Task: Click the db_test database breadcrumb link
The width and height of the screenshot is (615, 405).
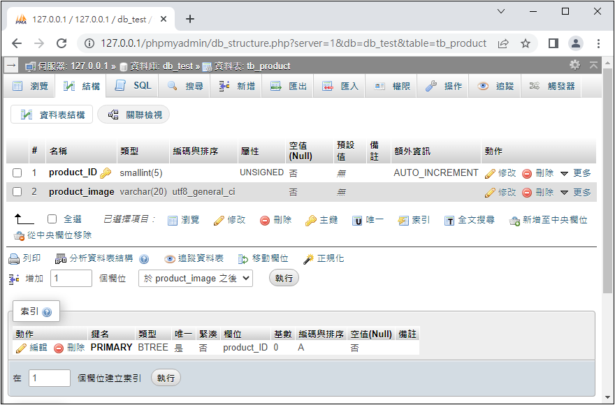Action: click(178, 66)
